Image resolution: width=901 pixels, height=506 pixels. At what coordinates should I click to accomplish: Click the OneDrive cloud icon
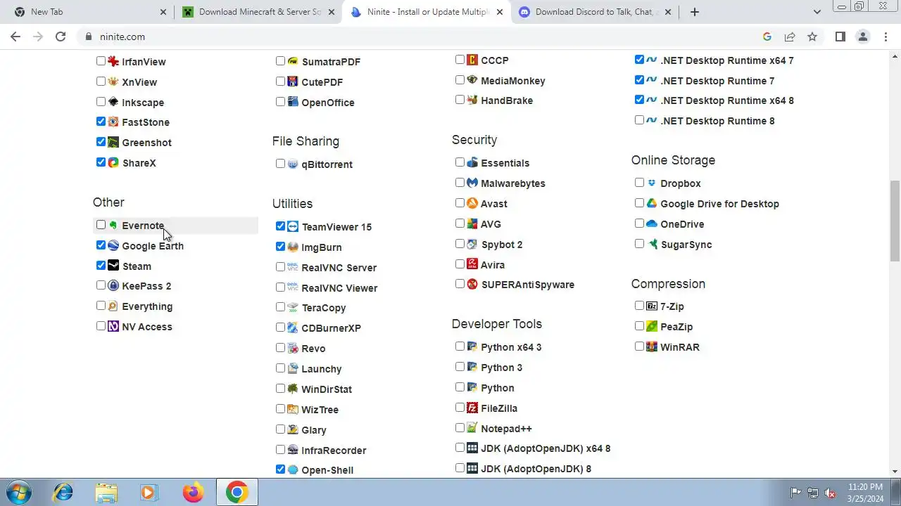652,223
